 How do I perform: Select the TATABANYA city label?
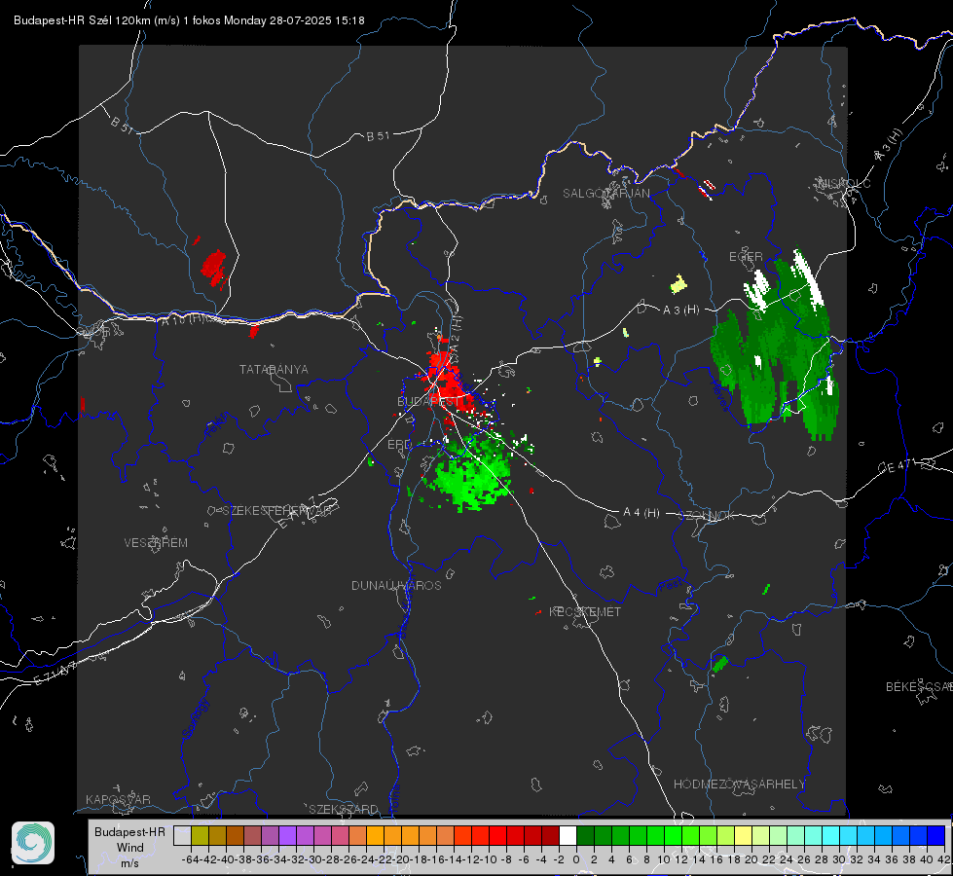[274, 370]
